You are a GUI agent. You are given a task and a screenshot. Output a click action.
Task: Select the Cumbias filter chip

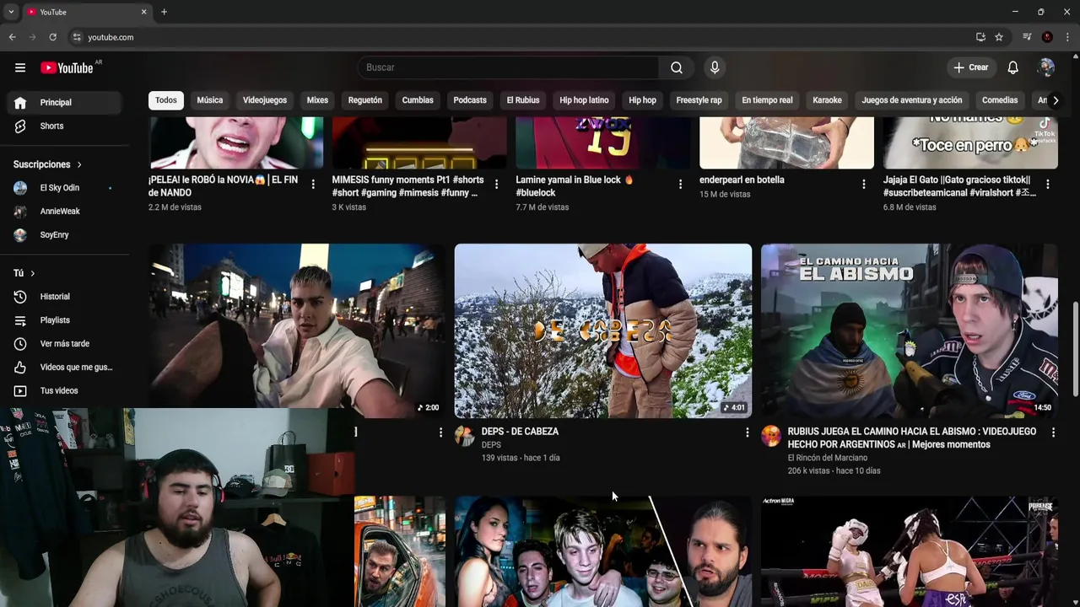point(418,100)
